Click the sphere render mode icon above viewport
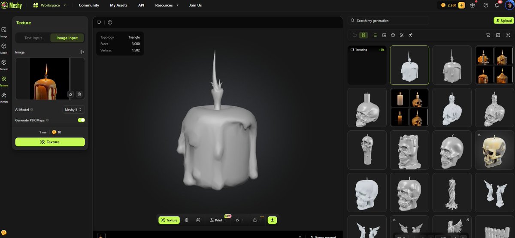 pos(110,22)
